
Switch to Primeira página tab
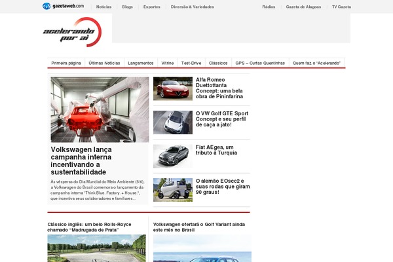66,63
